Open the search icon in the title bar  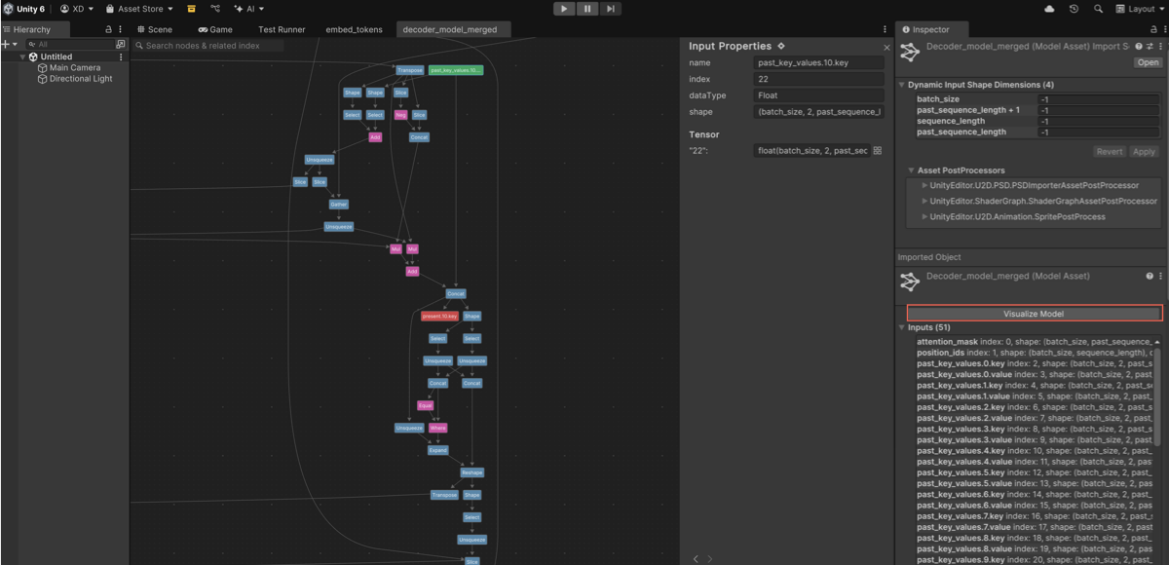coord(1097,8)
